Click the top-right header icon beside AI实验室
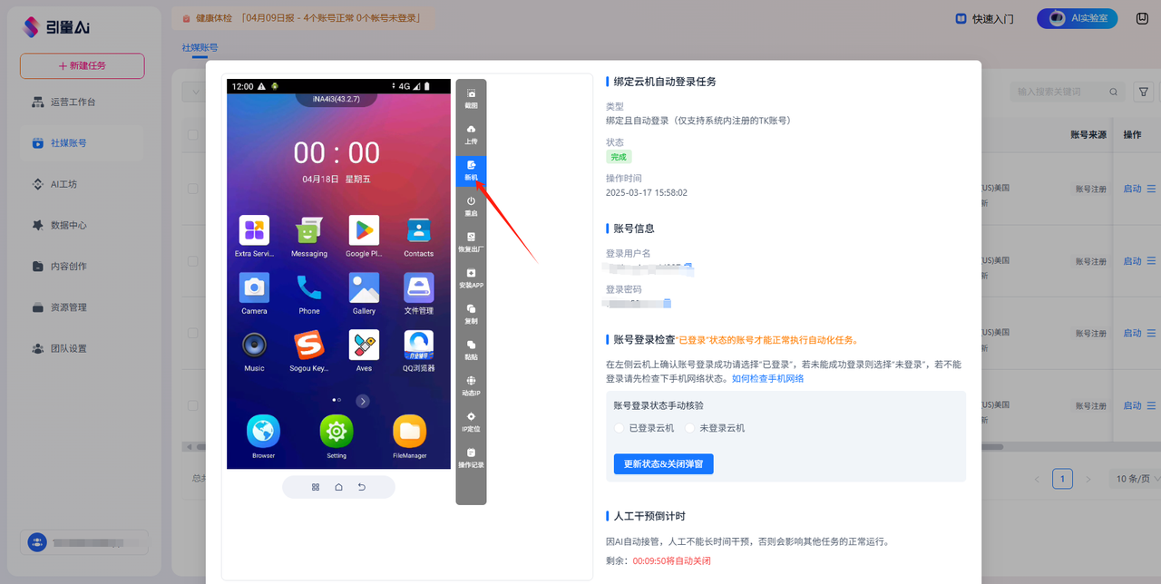 click(1142, 18)
